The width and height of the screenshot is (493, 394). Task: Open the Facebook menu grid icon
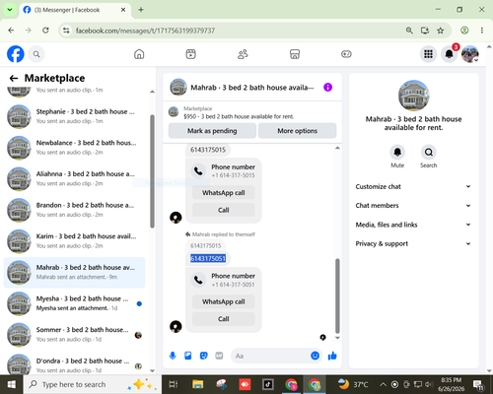pos(428,54)
